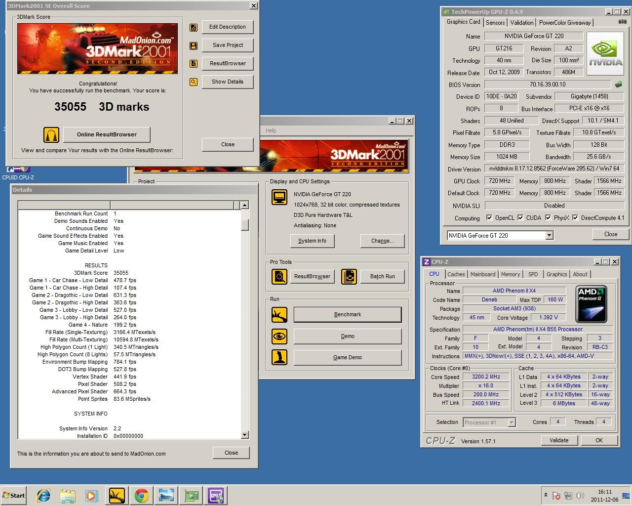Image resolution: width=632 pixels, height=506 pixels.
Task: Open the GPU selection dropdown in GPU-Z
Action: coord(549,236)
